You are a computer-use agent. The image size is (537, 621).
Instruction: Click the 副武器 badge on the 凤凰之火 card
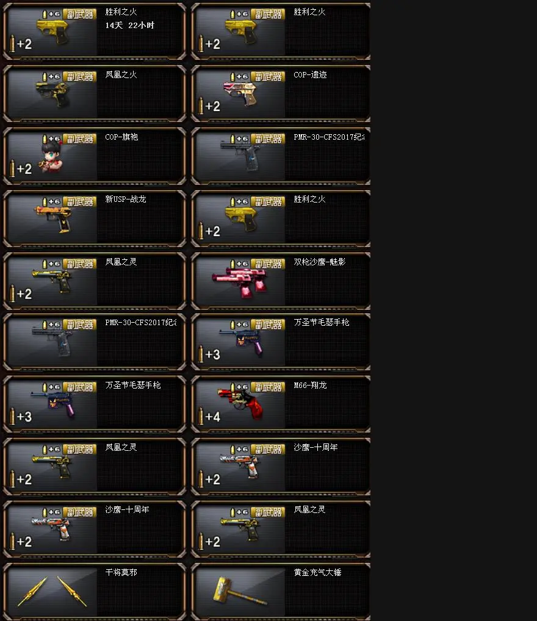[x=80, y=77]
